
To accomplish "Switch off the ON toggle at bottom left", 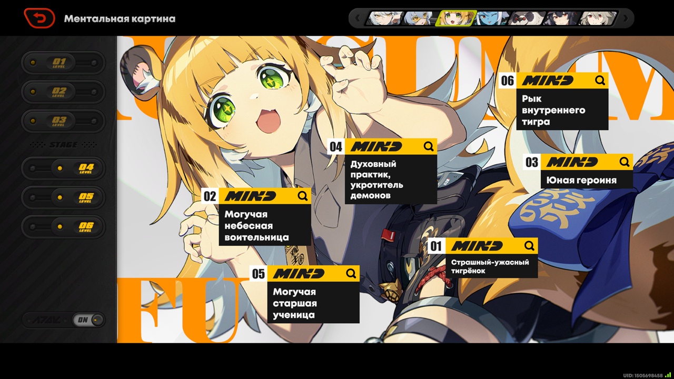I will (88, 320).
